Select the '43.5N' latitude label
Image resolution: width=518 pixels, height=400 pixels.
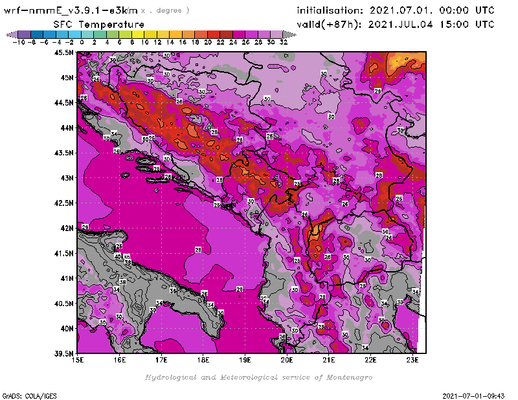pos(63,153)
